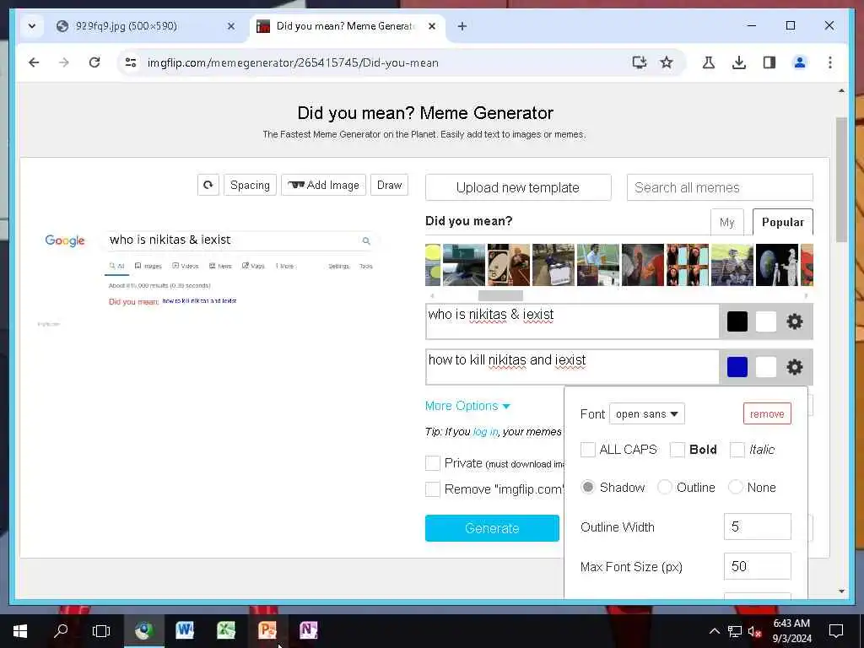This screenshot has height=648, width=864.
Task: Check the Private checkbox
Action: [x=433, y=463]
